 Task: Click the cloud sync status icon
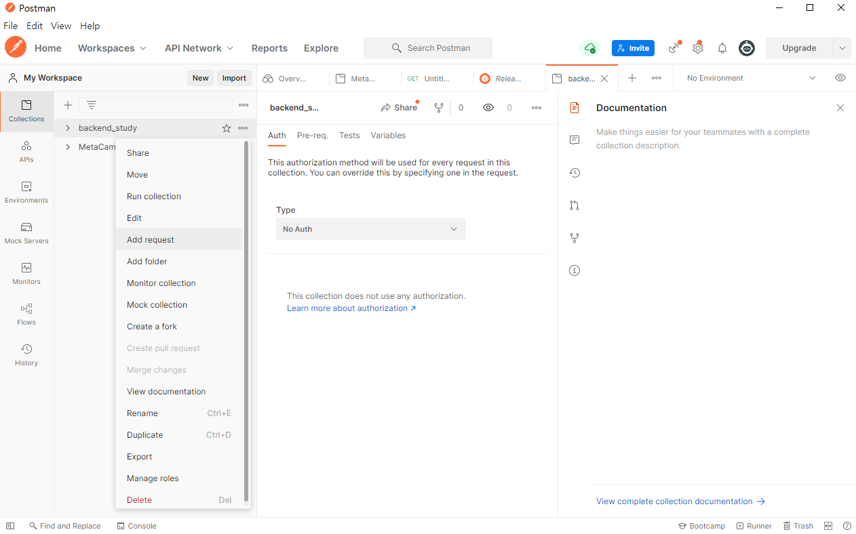point(590,48)
